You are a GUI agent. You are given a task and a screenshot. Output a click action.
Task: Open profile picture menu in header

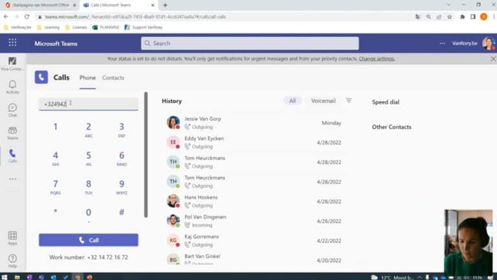[489, 43]
